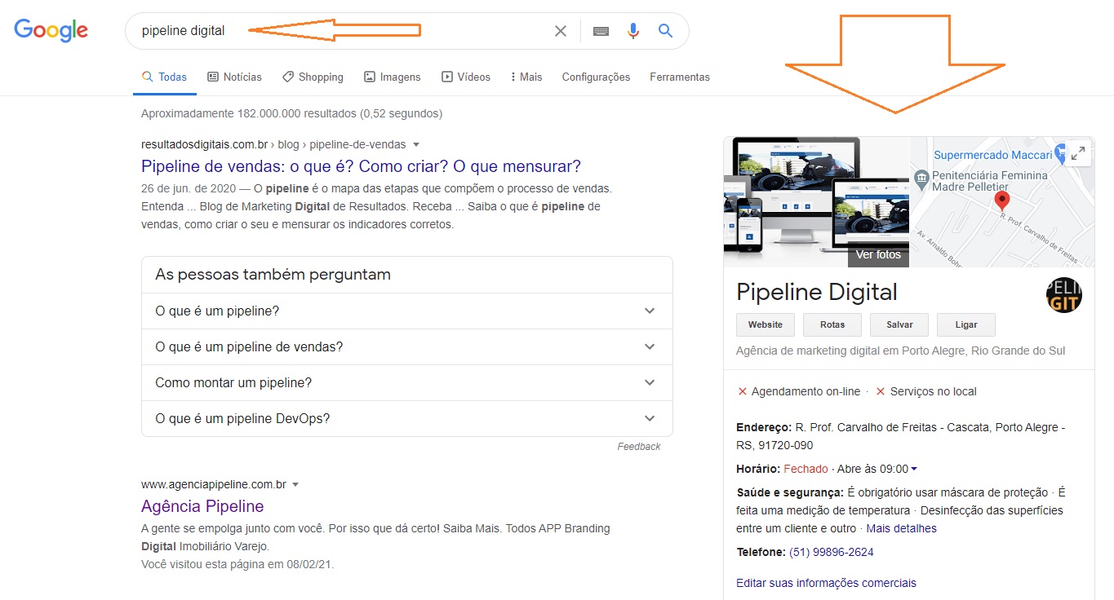The image size is (1114, 600).
Task: Open the Notícias results tab
Action: [234, 77]
